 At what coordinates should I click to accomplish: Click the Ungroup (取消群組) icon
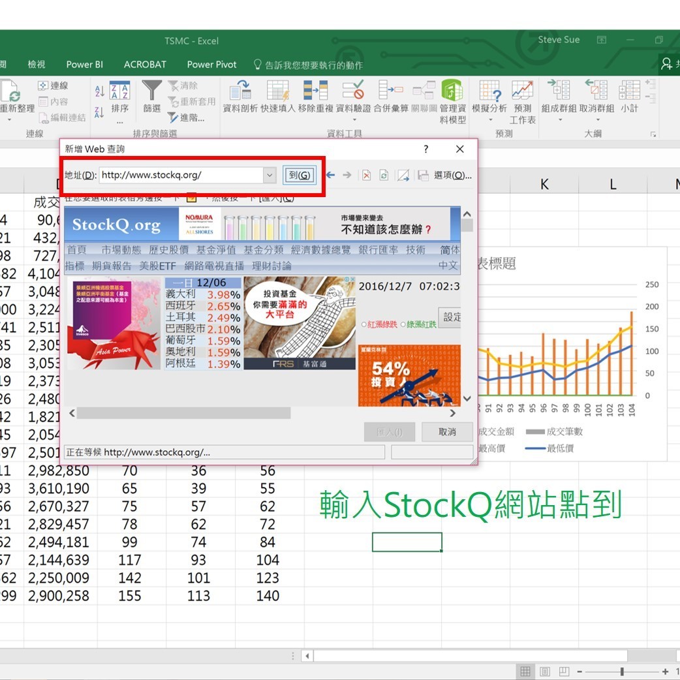(x=596, y=90)
